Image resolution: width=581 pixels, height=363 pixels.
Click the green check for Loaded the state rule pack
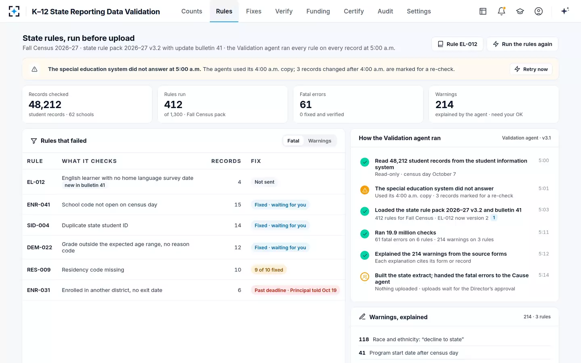pos(365,211)
